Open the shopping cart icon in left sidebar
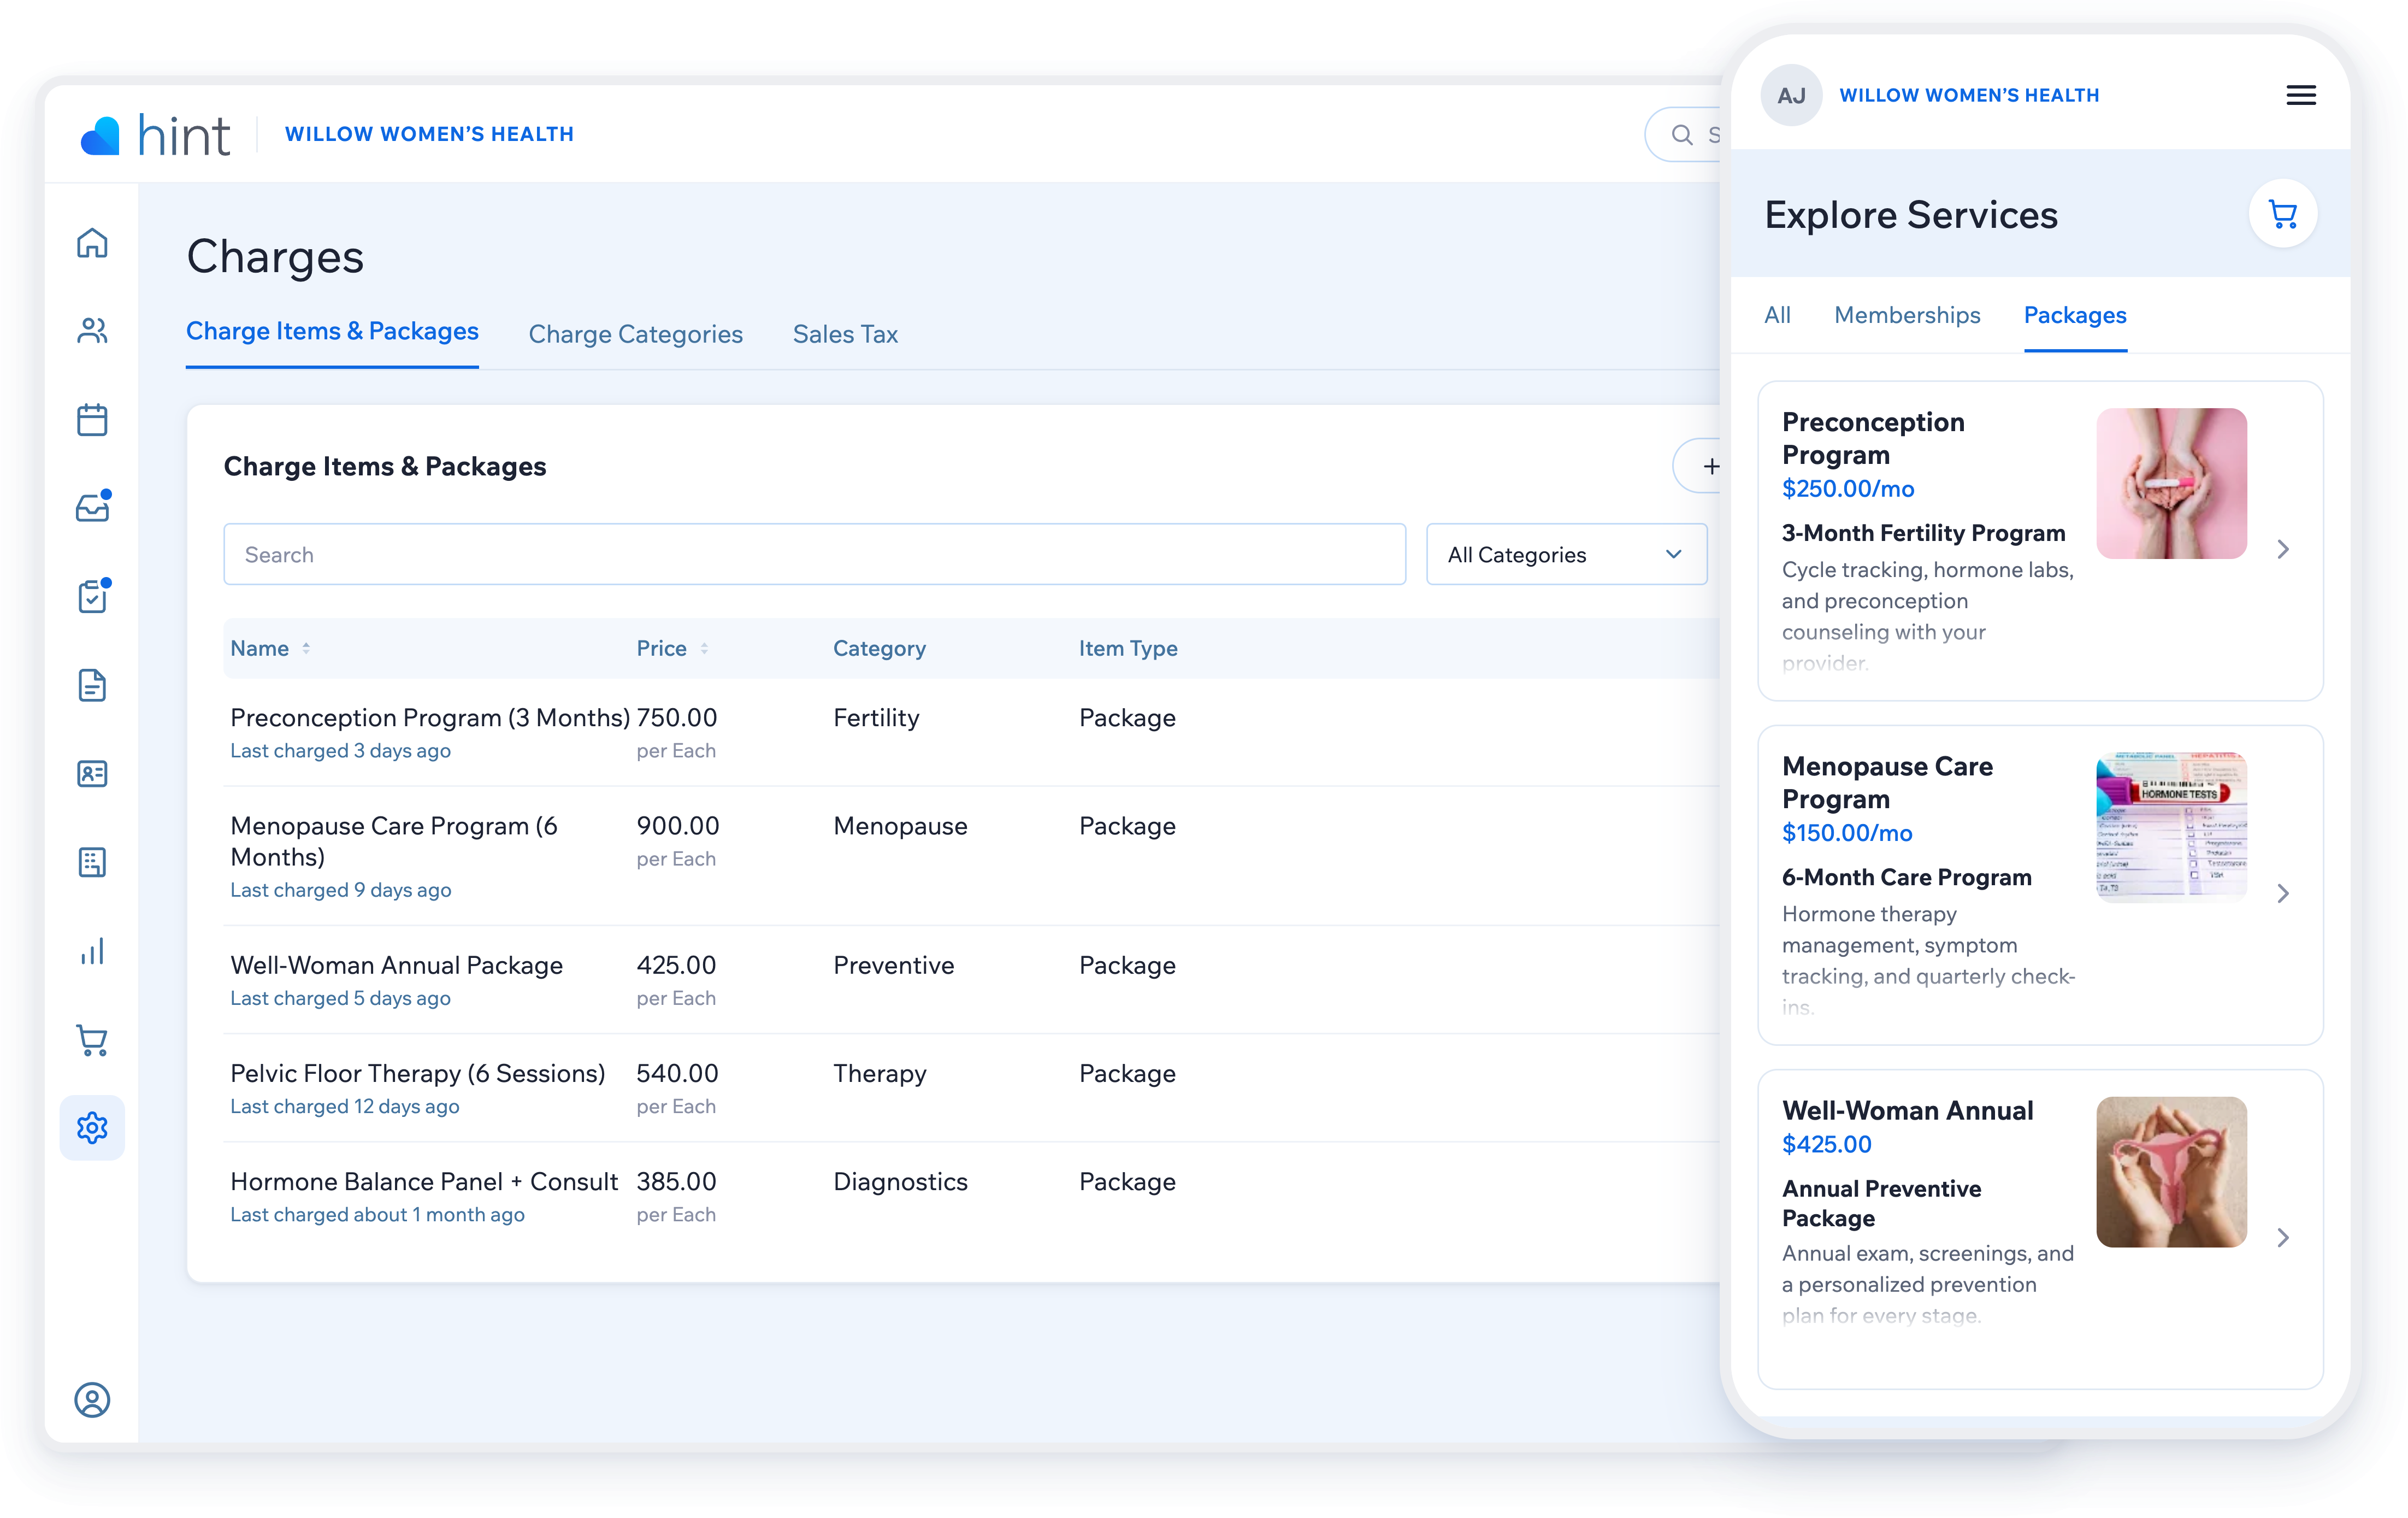Image resolution: width=2408 pixels, height=1518 pixels. [92, 1040]
